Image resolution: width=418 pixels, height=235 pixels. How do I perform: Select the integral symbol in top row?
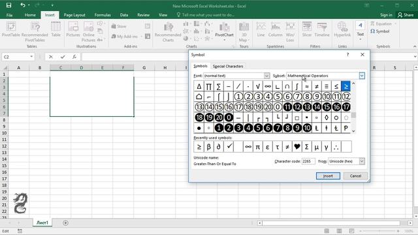[x=297, y=86]
